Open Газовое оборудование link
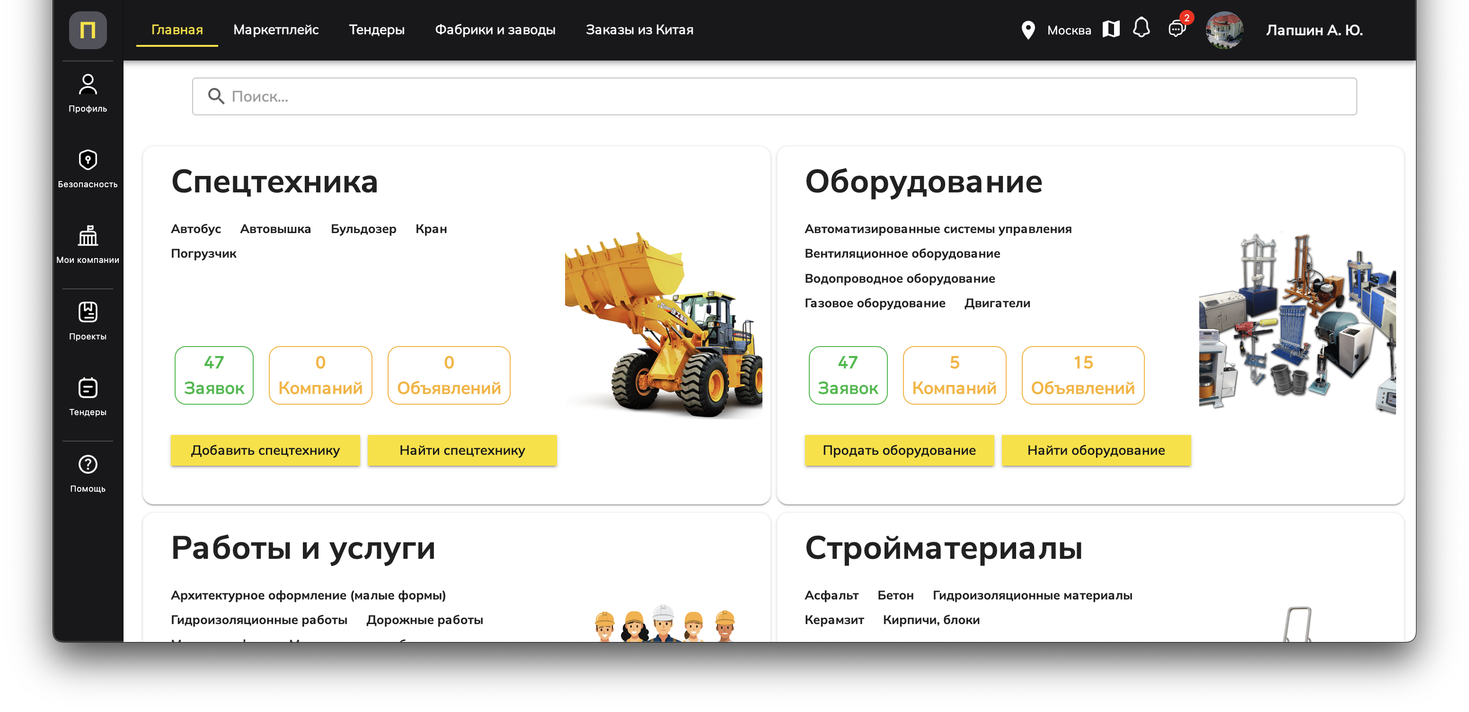 pyautogui.click(x=875, y=303)
